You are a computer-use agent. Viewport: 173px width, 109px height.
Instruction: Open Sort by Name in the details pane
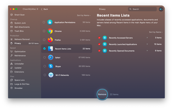click(156, 32)
